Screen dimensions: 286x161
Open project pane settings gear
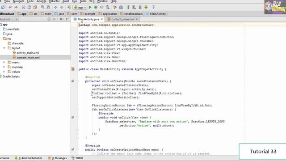(x=61, y=19)
